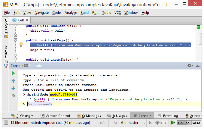The width and height of the screenshot is (204, 129).
Task: Open the Window menu
Action: [131, 13]
